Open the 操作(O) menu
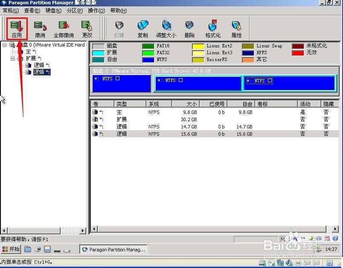 [96, 11]
